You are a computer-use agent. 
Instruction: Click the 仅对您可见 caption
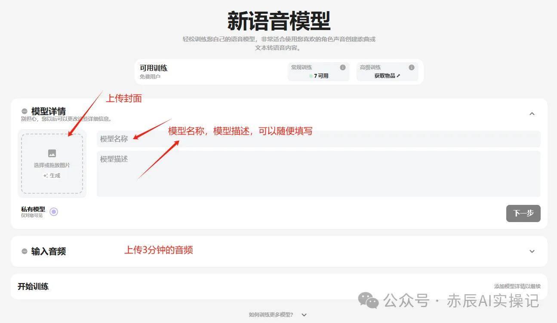[x=32, y=216]
